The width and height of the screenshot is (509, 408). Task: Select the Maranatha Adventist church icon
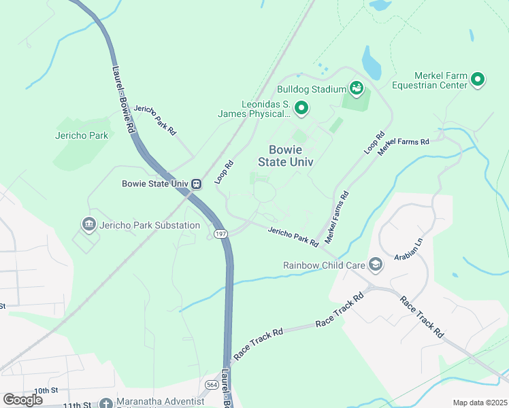click(x=105, y=403)
